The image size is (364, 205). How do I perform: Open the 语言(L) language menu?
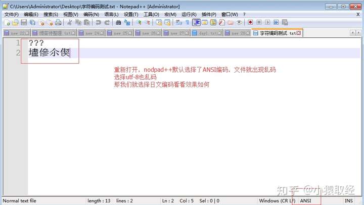coord(112,14)
